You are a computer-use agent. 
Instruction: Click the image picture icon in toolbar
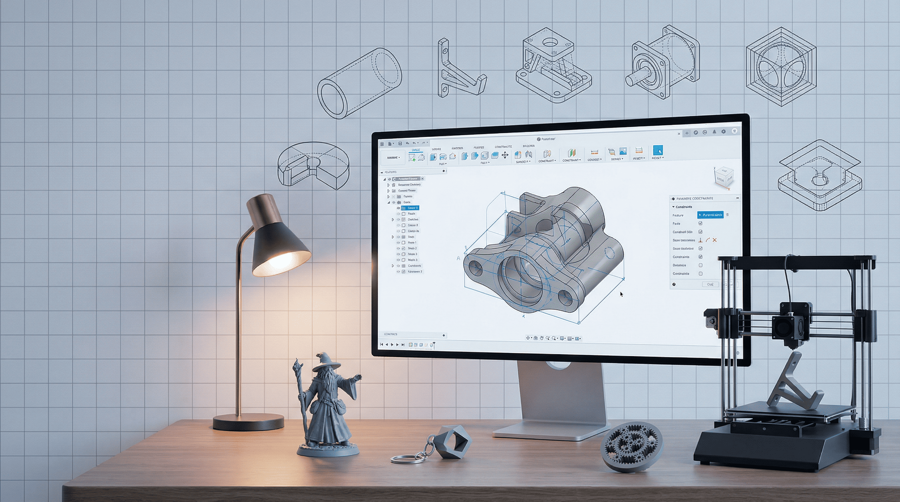pyautogui.click(x=623, y=151)
